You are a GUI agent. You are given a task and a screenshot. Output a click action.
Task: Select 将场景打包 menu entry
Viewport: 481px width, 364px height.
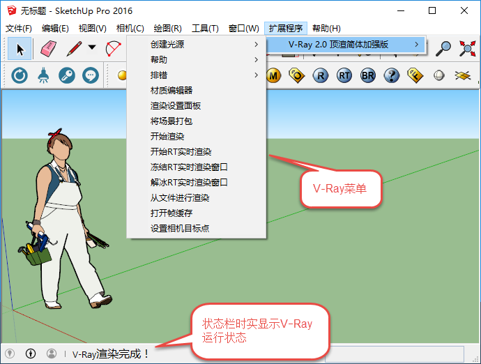point(197,121)
